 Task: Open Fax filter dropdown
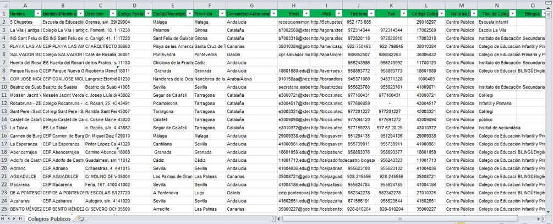tap(403, 13)
